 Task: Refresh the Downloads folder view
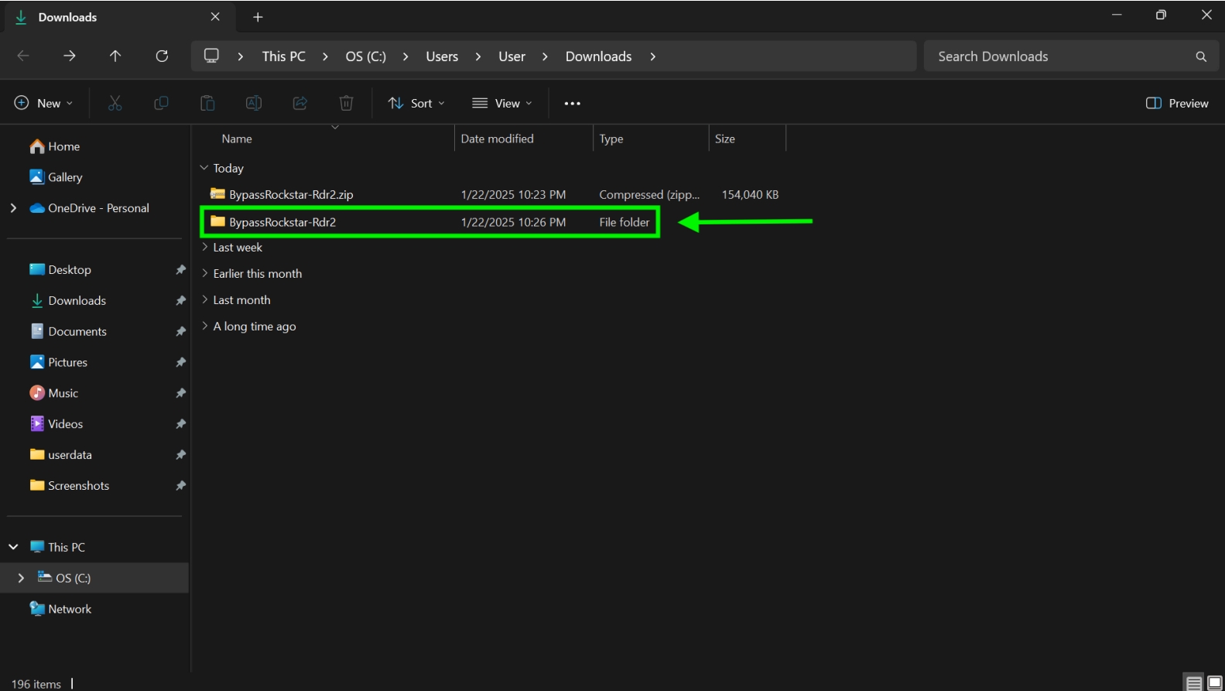pos(162,56)
